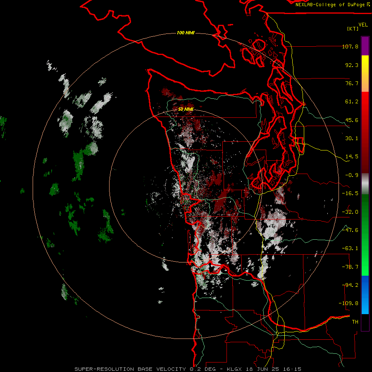
Task: Select the 92.3 velocity scale value
Action: (x=352, y=65)
